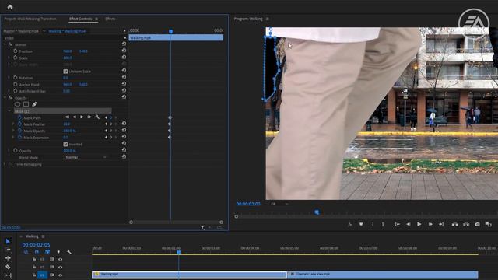This screenshot has height=280, width=498.
Task: Reset the Mask Feather parameter
Action: coord(124,124)
